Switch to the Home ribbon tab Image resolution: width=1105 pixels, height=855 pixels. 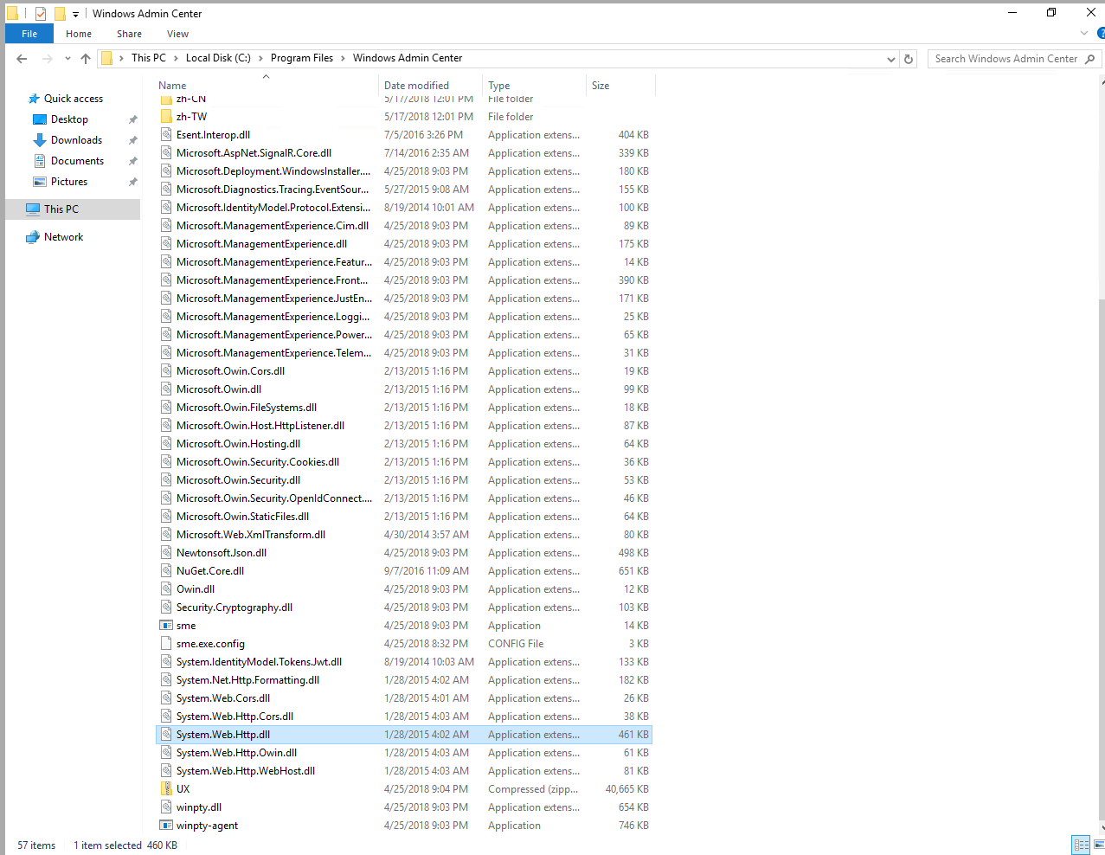coord(79,34)
